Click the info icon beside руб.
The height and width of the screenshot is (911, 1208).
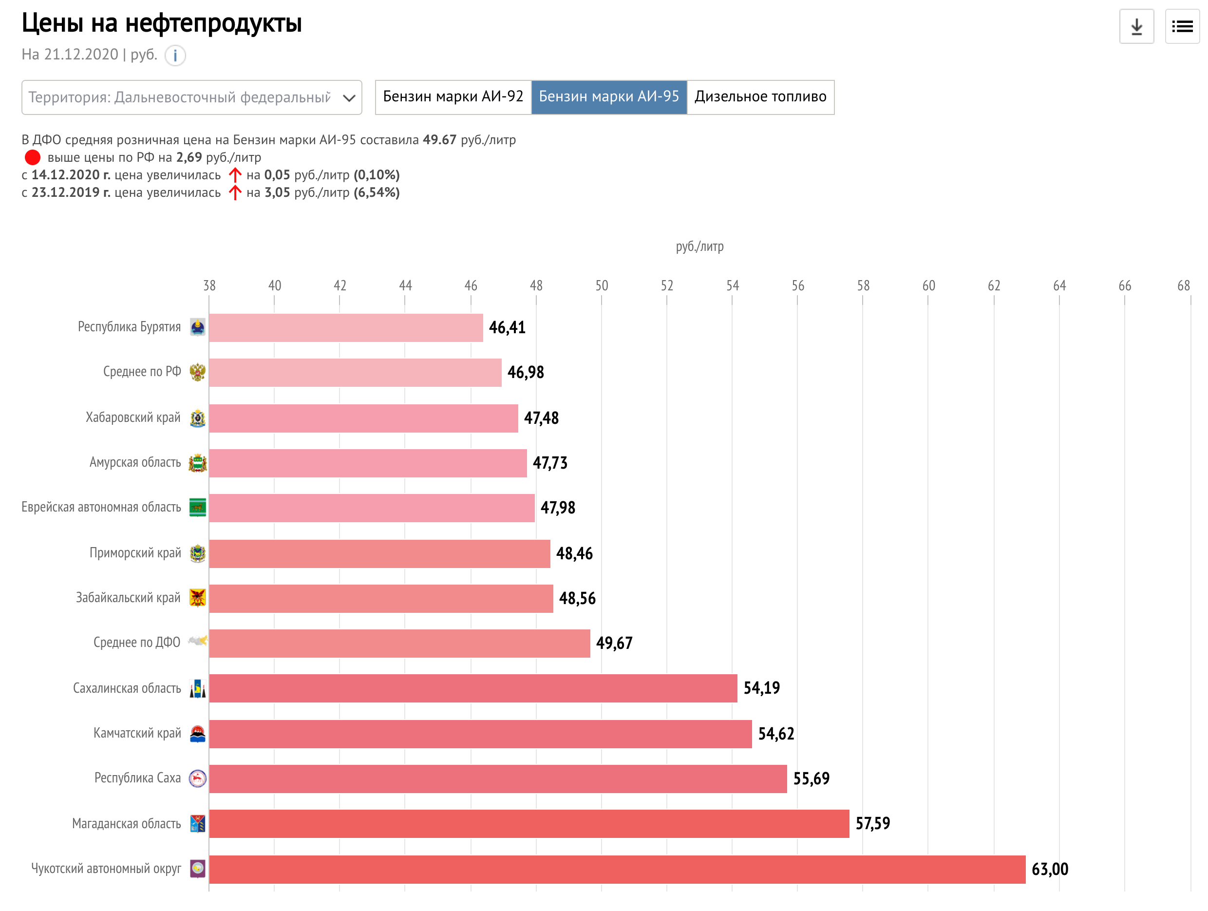(x=175, y=56)
